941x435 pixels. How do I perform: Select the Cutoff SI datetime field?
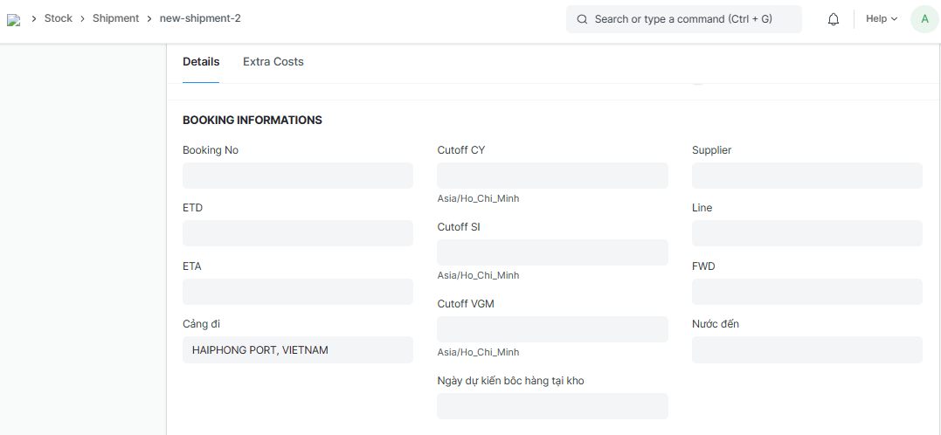click(552, 252)
